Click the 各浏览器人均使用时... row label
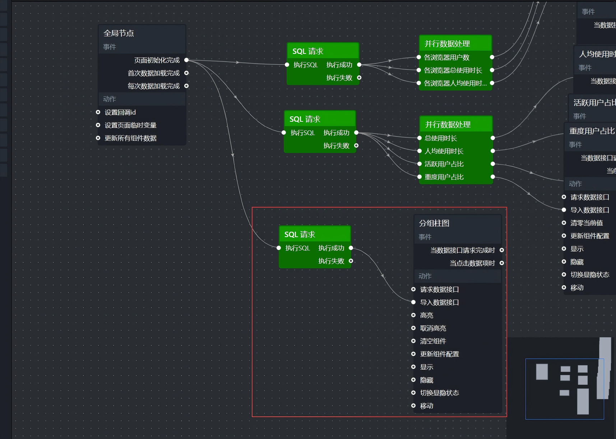This screenshot has width=616, height=439. tap(455, 83)
